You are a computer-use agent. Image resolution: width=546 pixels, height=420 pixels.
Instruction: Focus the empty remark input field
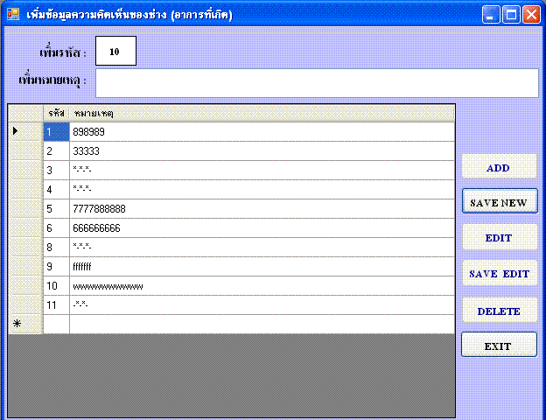click(x=317, y=83)
